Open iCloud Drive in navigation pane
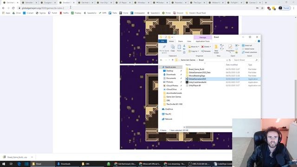Viewport: 297px width, 167px height. [171, 90]
